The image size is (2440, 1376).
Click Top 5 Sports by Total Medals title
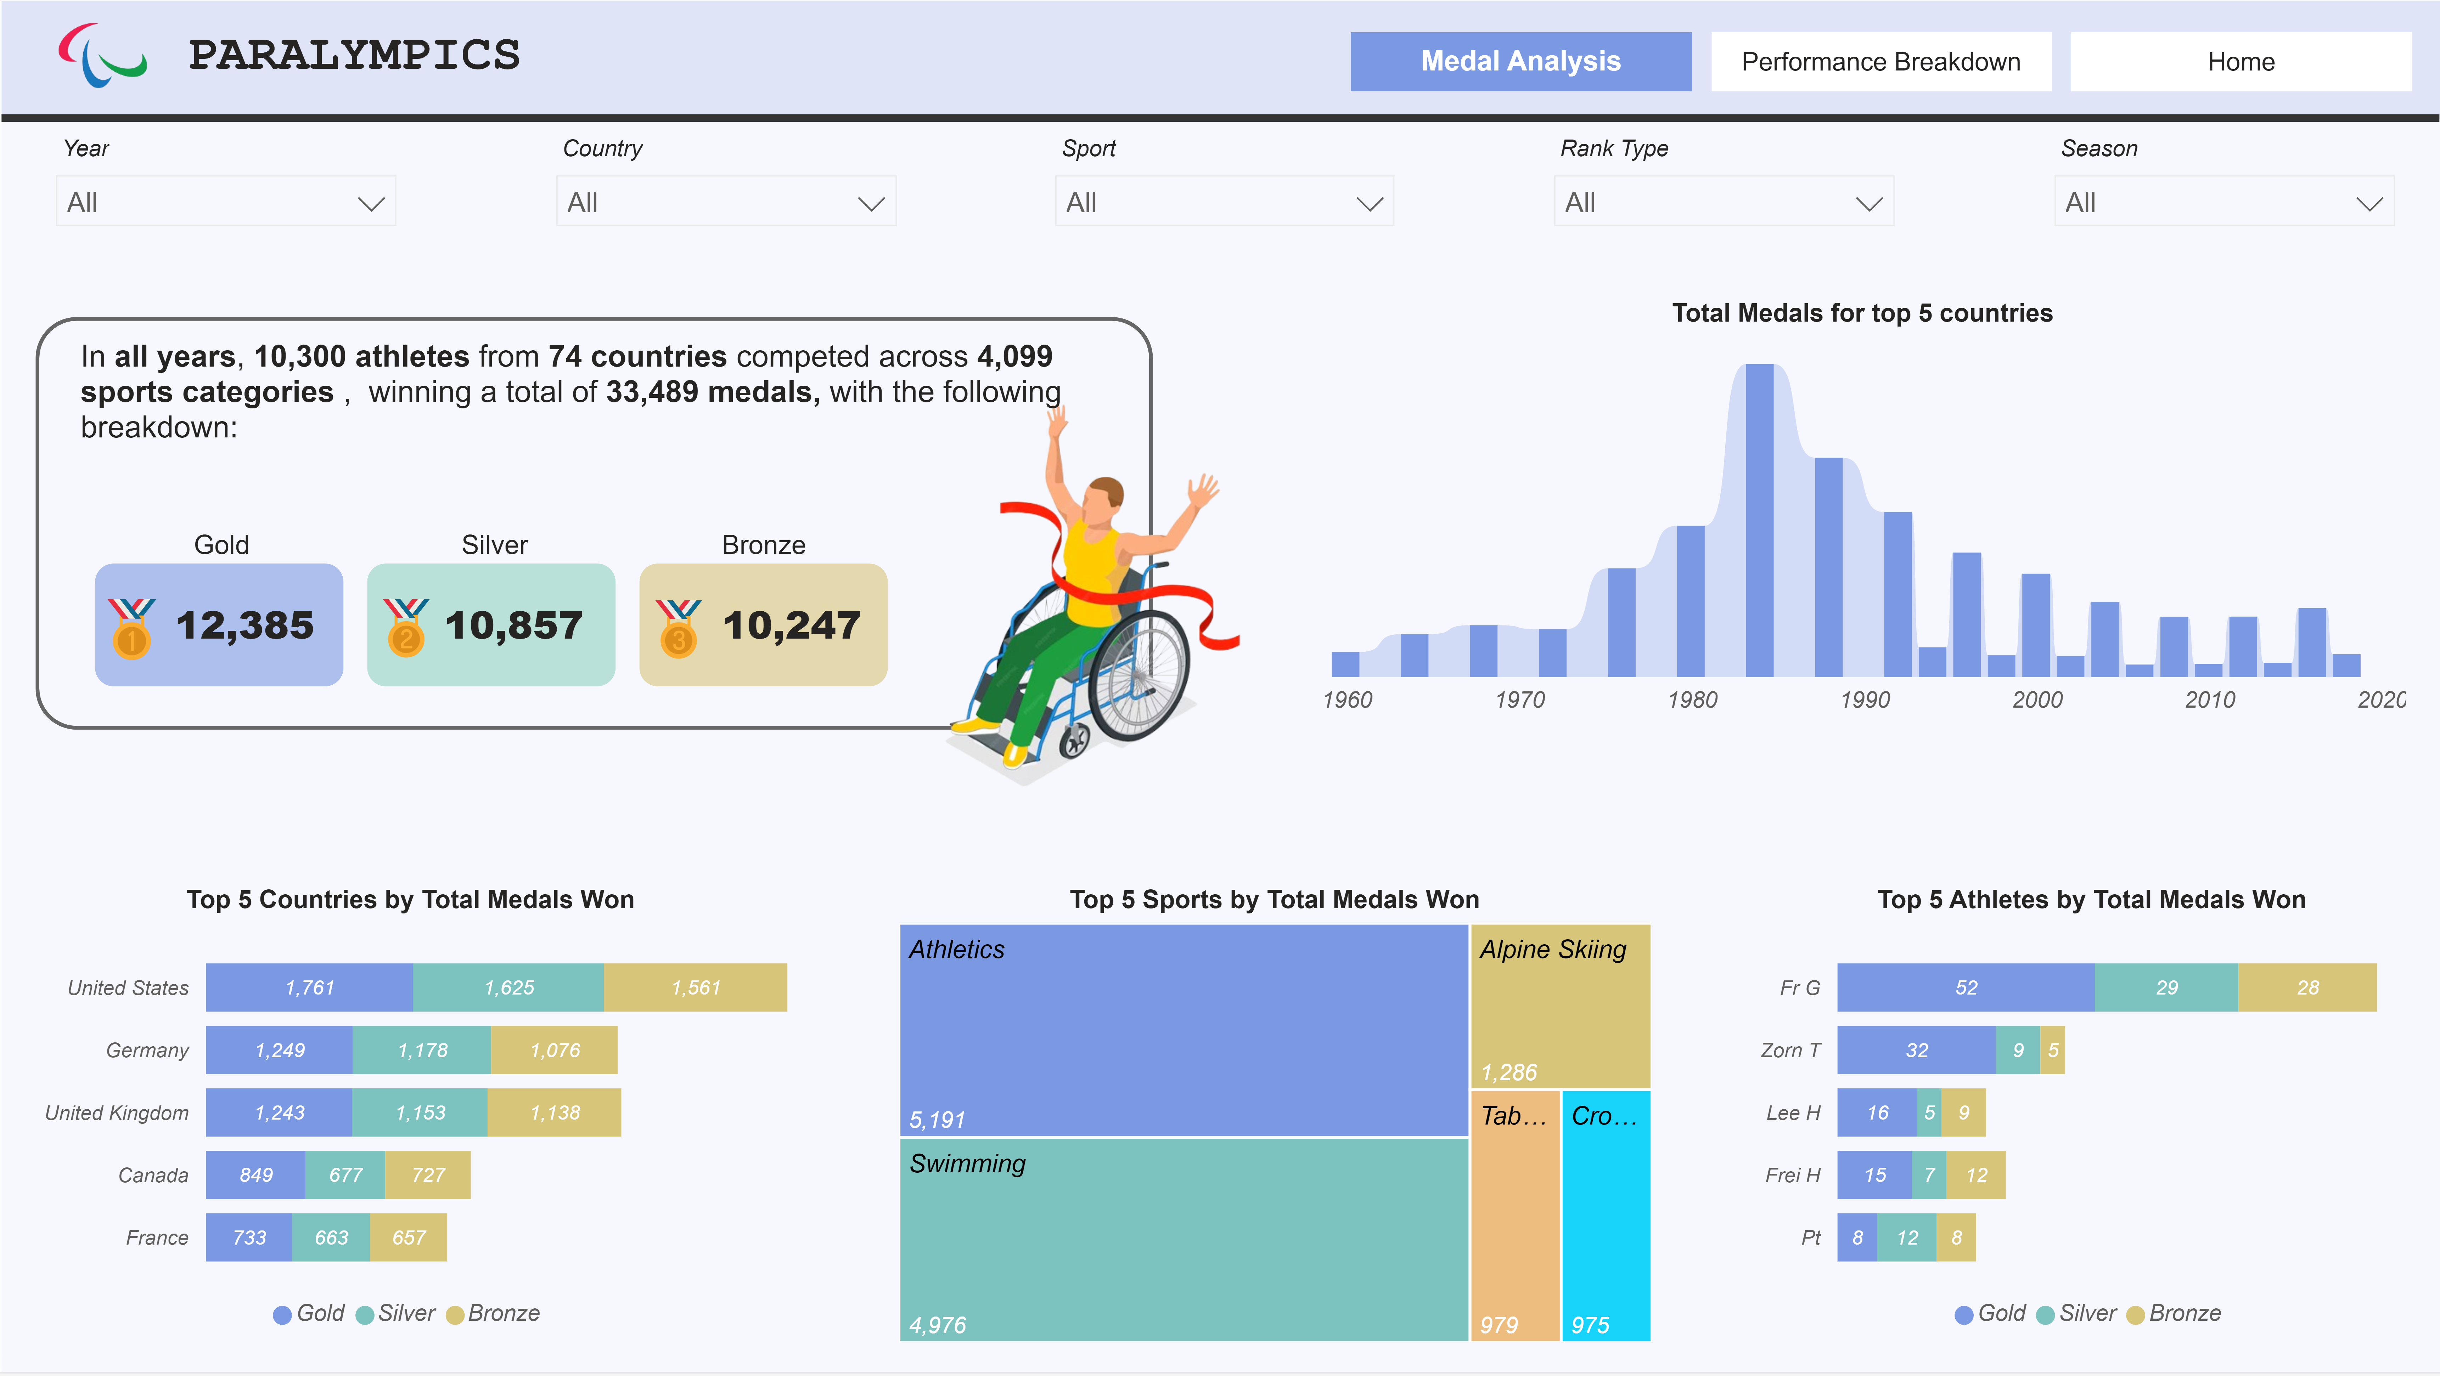1275,900
